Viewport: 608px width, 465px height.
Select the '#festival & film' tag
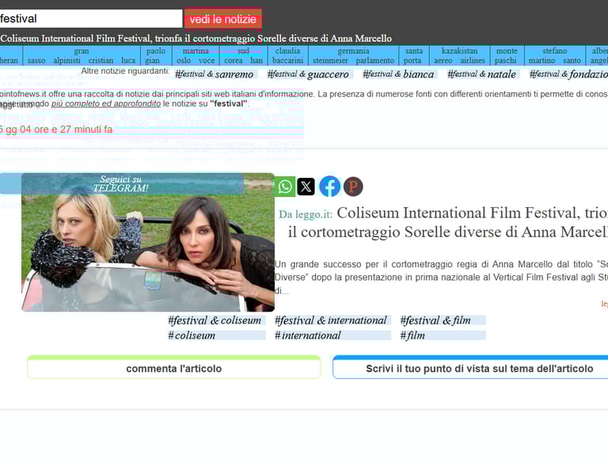coord(442,320)
